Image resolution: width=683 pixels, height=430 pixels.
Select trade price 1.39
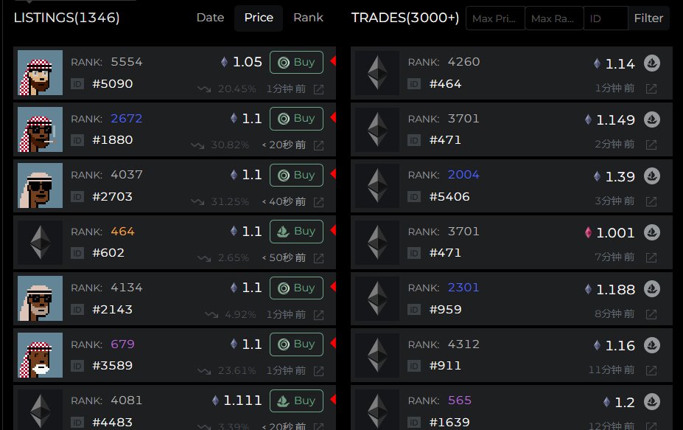(620, 176)
